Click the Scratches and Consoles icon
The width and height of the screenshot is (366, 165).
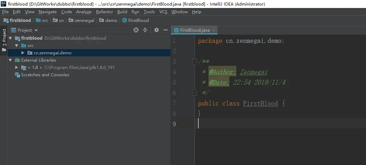pyautogui.click(x=17, y=75)
